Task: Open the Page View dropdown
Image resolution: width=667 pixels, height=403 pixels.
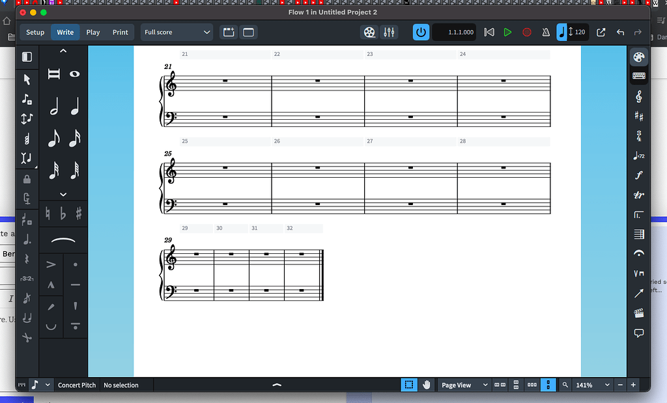Action: pos(464,385)
